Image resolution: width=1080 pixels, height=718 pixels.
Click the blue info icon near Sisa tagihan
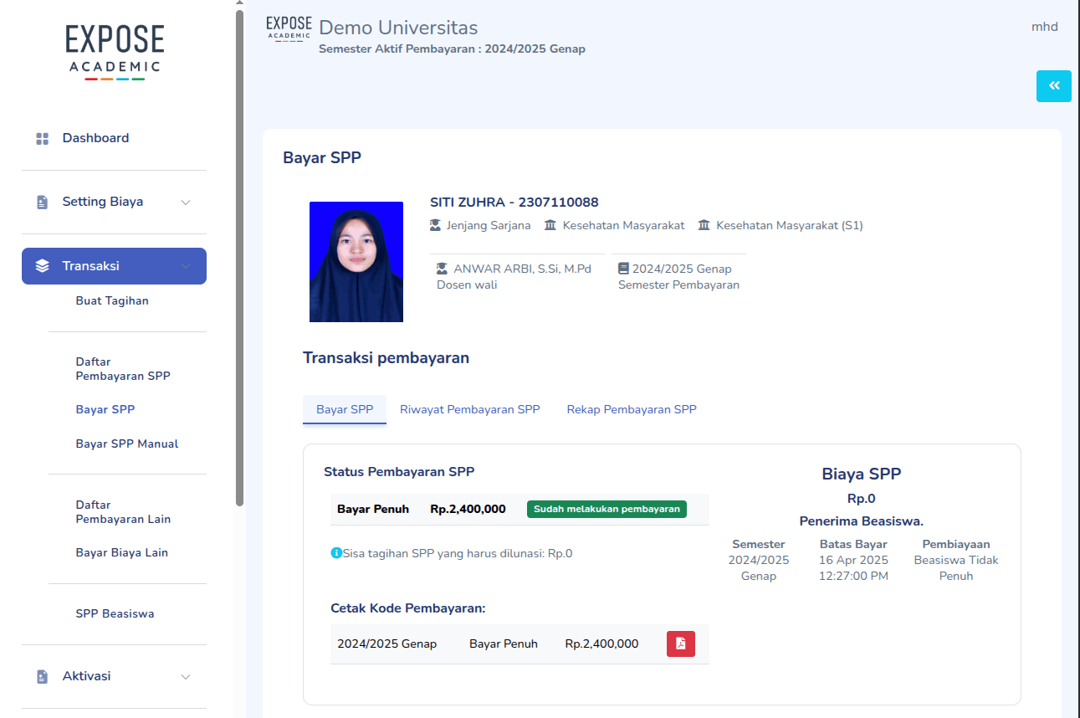pyautogui.click(x=336, y=553)
